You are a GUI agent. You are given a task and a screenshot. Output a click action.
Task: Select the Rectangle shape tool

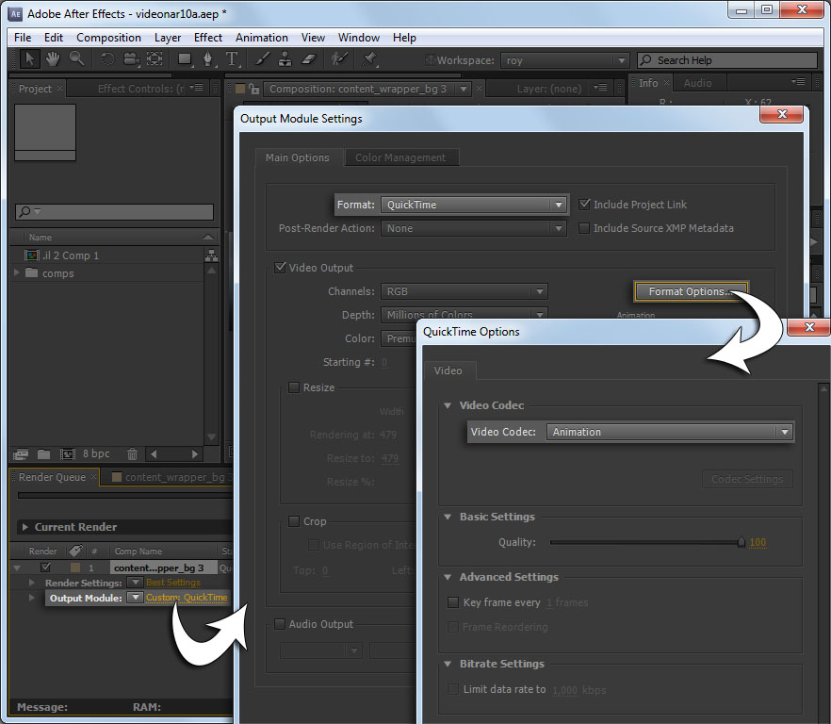point(185,58)
